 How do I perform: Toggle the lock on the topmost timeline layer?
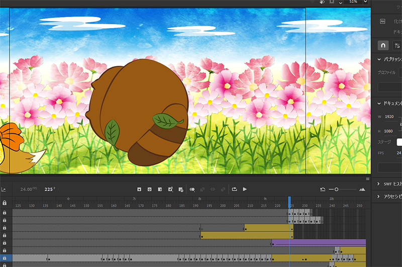coord(5,212)
